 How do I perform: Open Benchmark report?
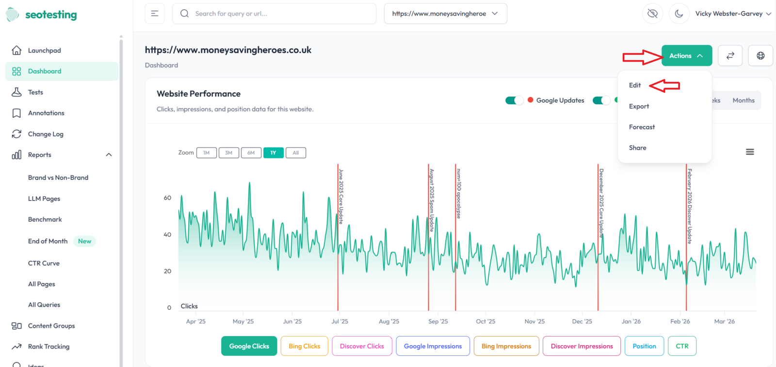pos(45,219)
